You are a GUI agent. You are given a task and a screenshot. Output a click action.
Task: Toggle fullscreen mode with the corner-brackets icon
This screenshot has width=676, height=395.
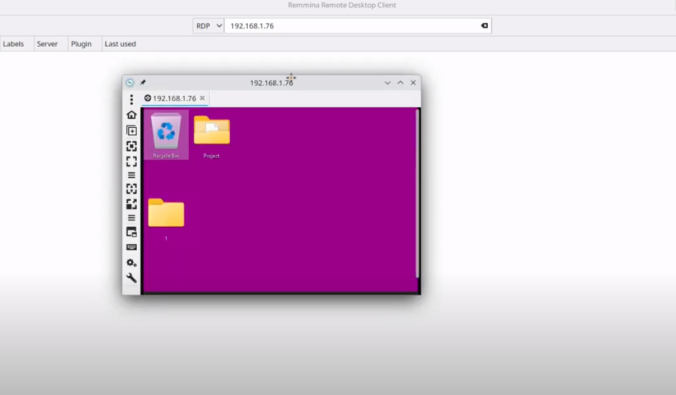pyautogui.click(x=132, y=161)
